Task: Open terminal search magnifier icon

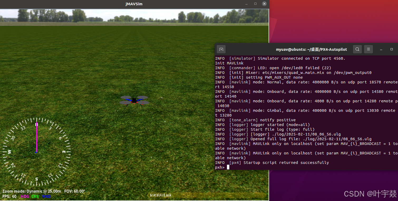Action: pos(357,49)
